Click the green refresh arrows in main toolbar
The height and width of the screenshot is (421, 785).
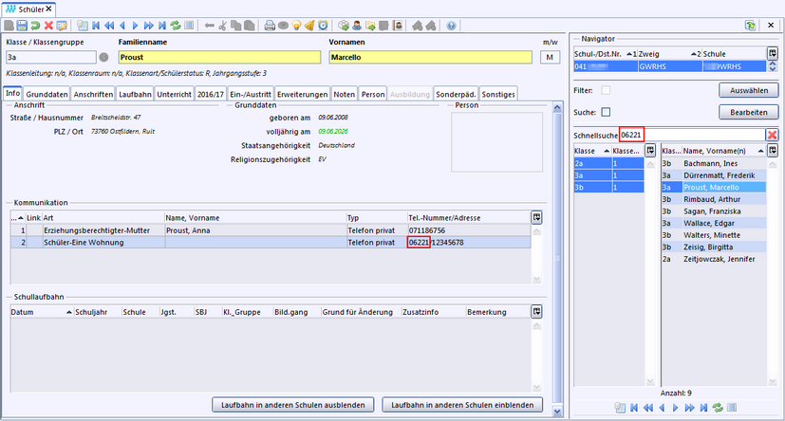174,26
